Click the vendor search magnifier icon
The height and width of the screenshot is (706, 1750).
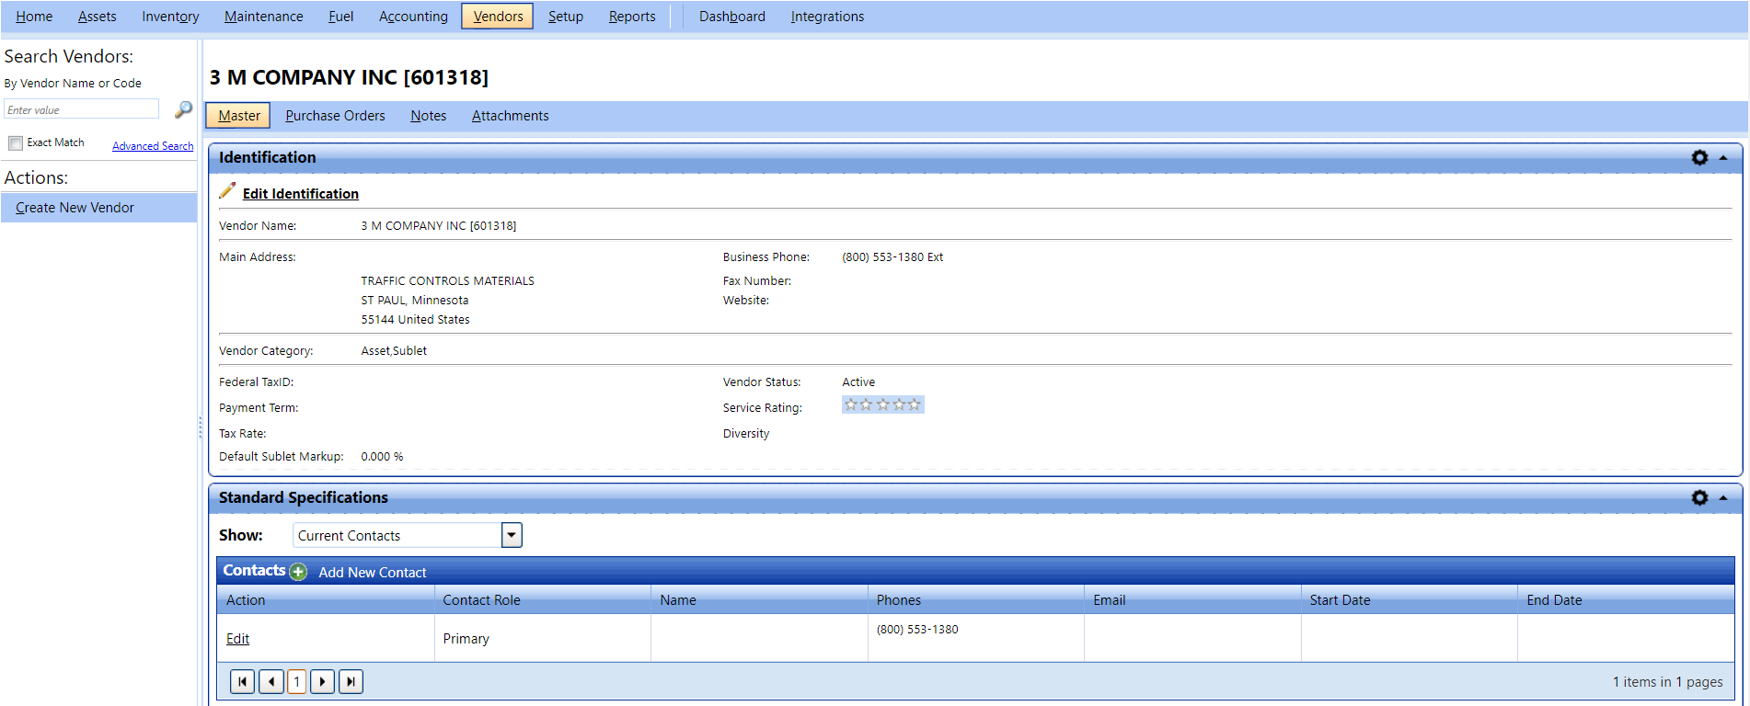point(184,109)
